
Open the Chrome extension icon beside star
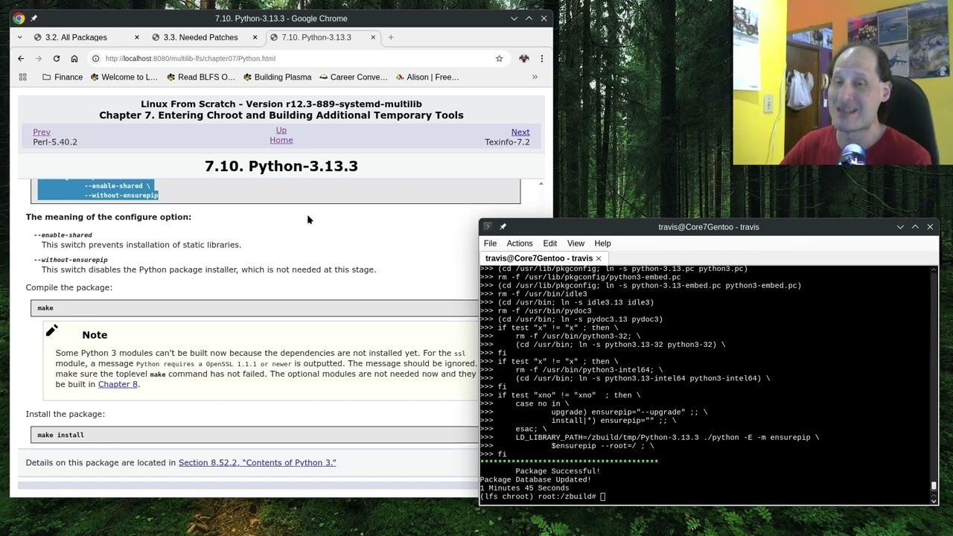[x=524, y=58]
